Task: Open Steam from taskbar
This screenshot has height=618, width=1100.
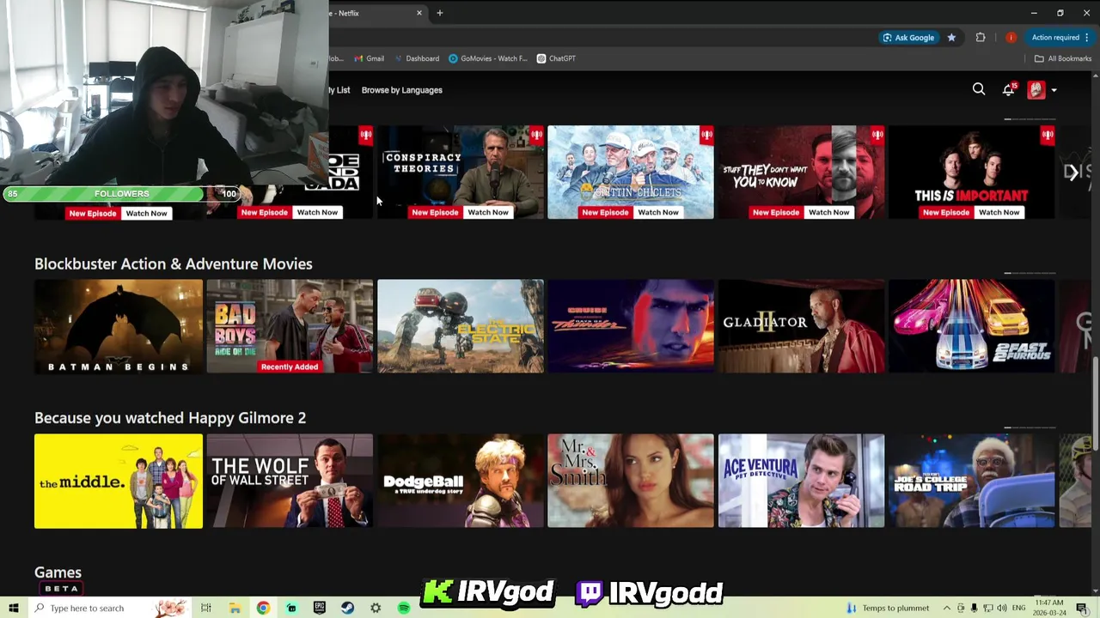Action: 347,608
